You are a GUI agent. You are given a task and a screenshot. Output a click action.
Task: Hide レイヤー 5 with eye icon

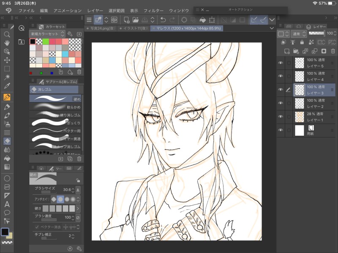pos(281,63)
